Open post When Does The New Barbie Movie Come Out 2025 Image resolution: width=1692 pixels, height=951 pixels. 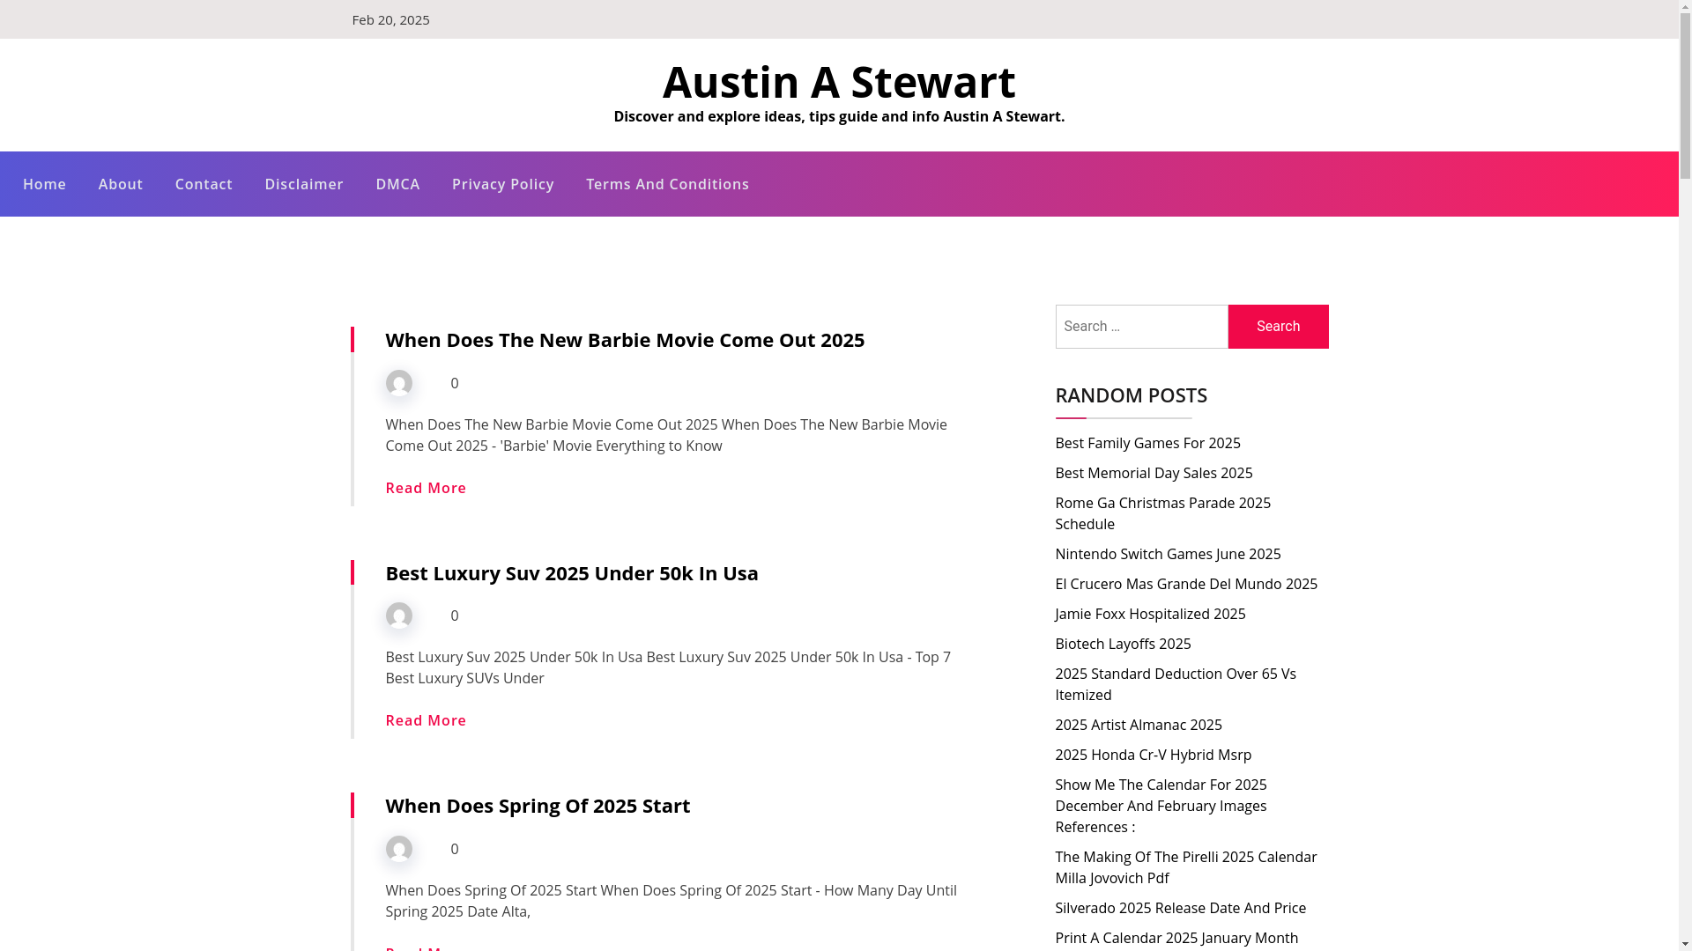click(625, 340)
